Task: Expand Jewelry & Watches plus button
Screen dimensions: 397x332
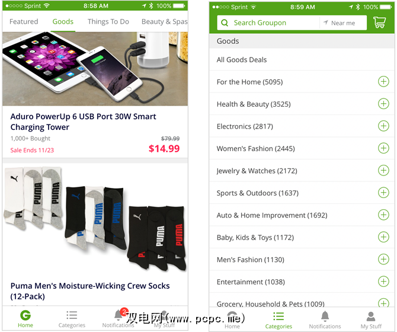Action: click(x=383, y=170)
